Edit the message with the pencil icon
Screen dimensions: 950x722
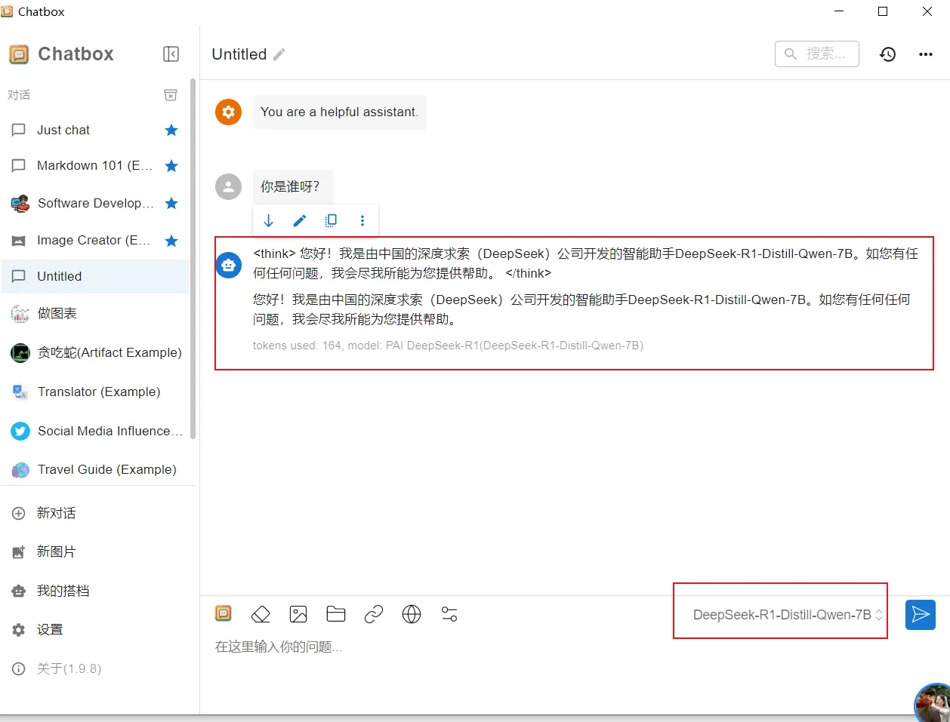point(300,220)
